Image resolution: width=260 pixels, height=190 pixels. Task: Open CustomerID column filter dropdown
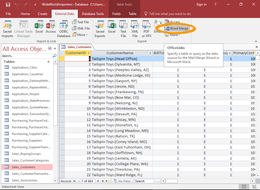pos(89,53)
